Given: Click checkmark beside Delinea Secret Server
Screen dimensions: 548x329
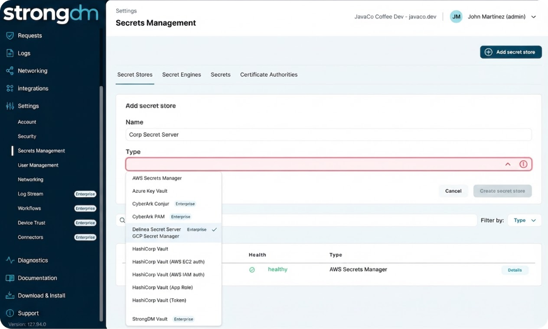Looking at the screenshot, I should pos(214,230).
